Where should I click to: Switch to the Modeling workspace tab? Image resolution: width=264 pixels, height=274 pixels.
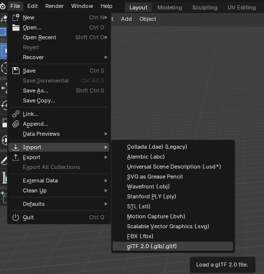pyautogui.click(x=170, y=7)
